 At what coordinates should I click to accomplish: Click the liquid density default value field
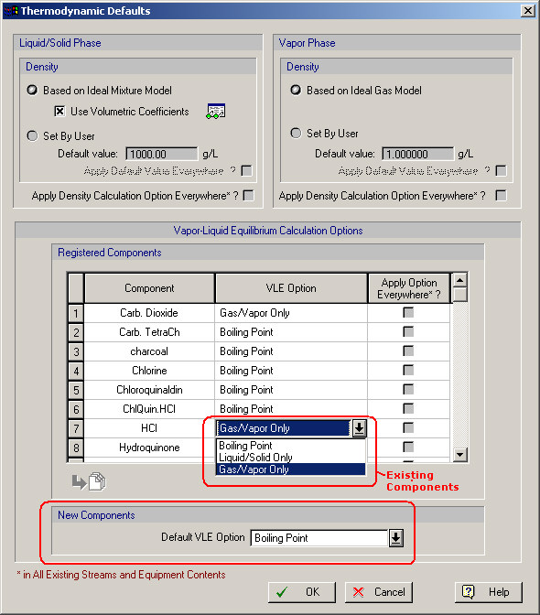pos(162,154)
